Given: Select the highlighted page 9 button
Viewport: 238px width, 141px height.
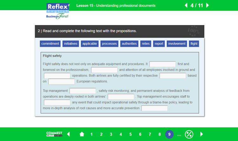Looking at the screenshot, I should pyautogui.click(x=169, y=134).
